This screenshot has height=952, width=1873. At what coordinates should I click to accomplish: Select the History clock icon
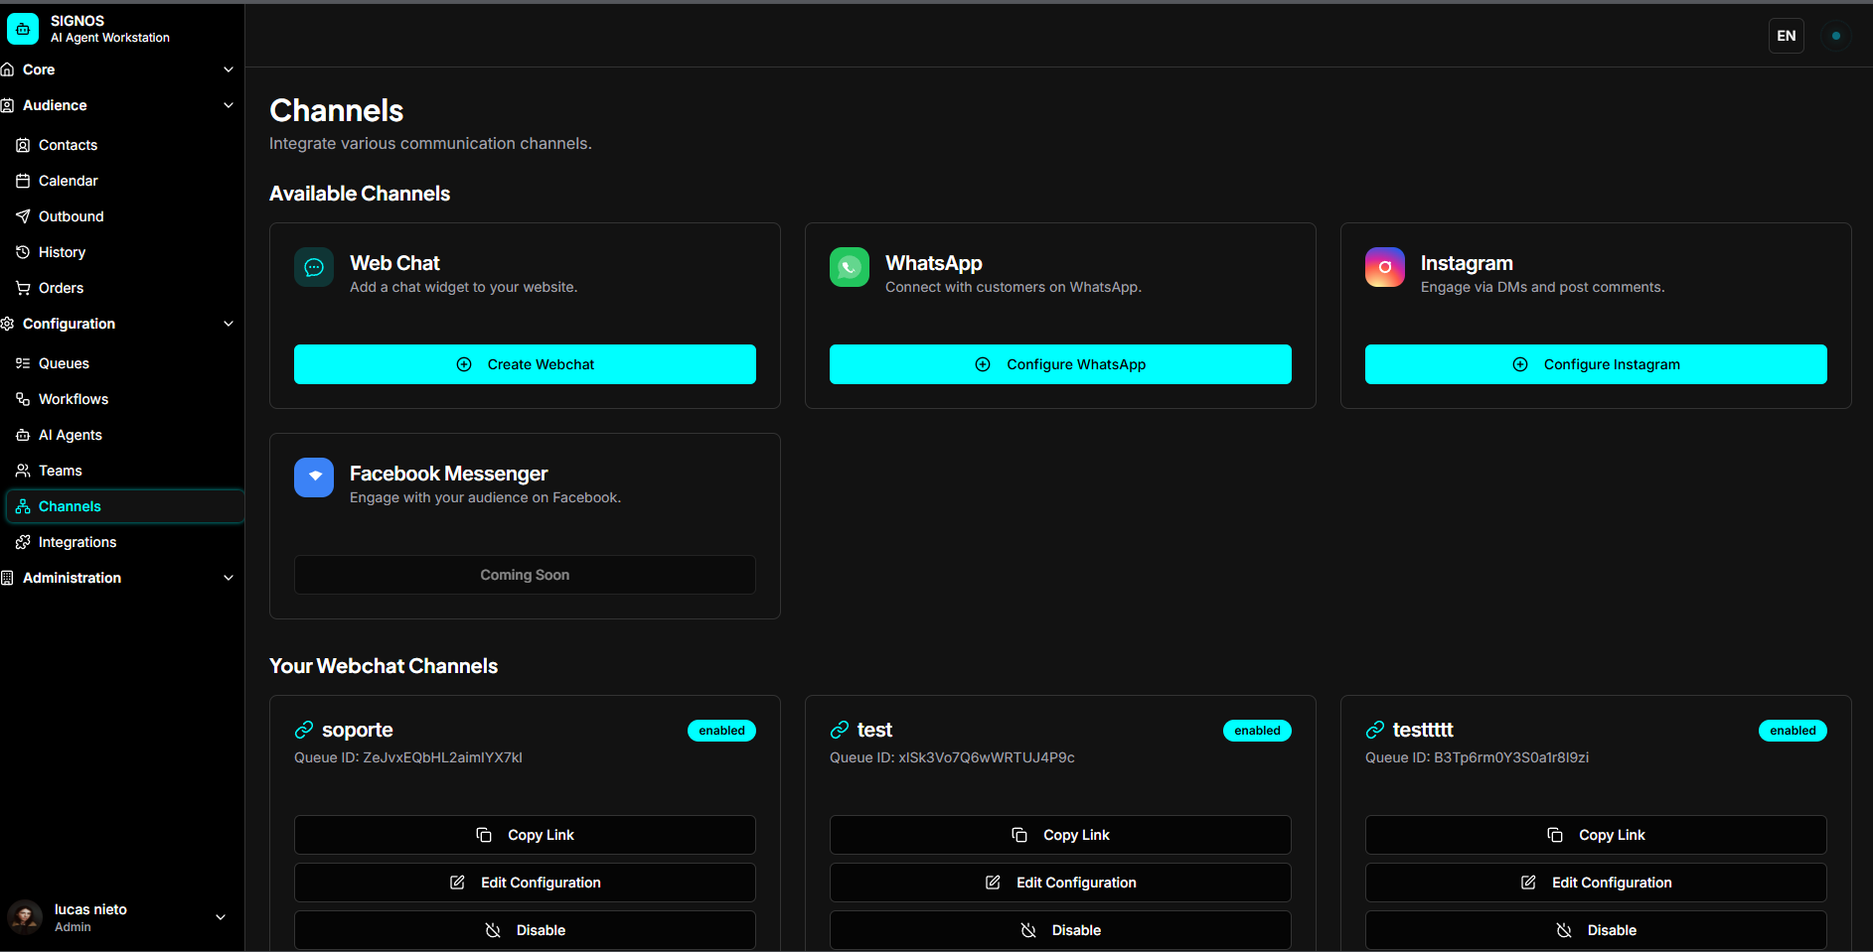tap(23, 252)
